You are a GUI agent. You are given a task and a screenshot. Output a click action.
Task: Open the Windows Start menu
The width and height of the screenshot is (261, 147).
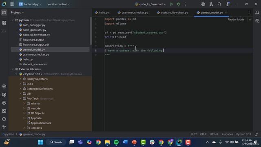pos(40,142)
